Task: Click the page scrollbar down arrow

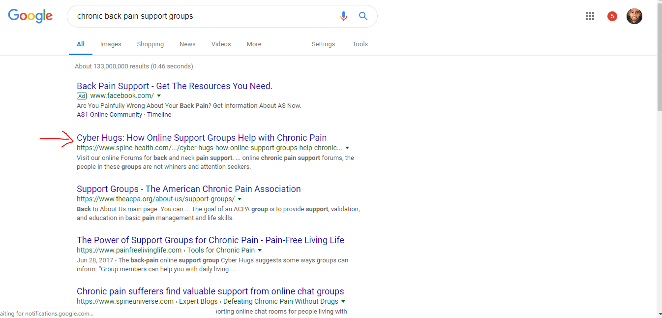Action: click(660, 314)
